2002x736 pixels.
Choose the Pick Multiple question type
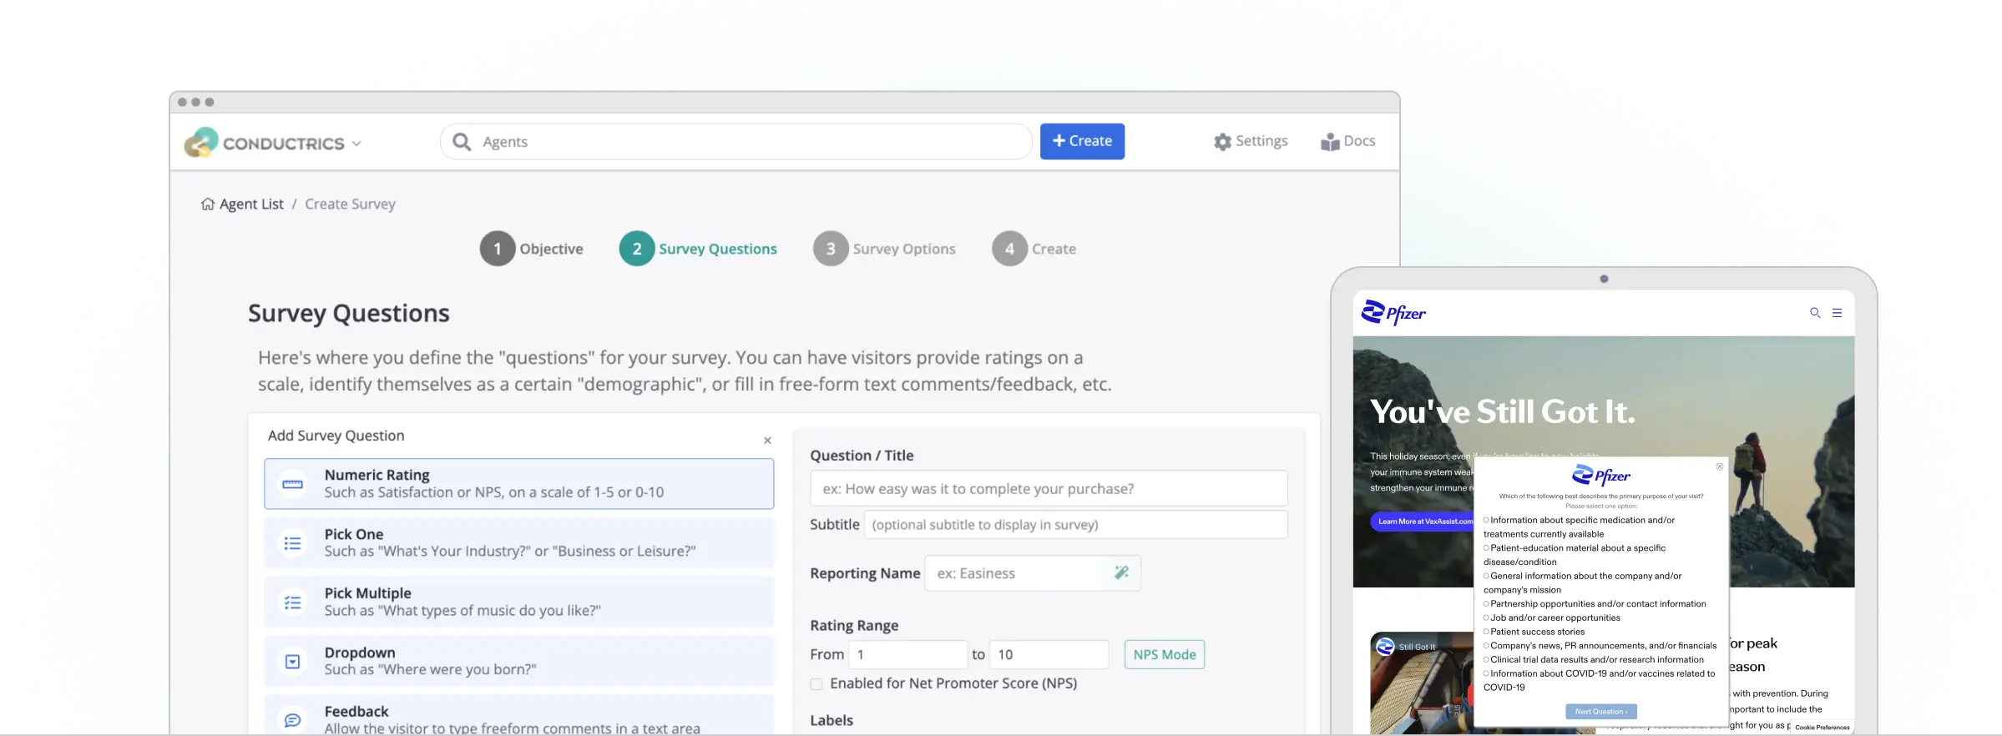(x=518, y=602)
